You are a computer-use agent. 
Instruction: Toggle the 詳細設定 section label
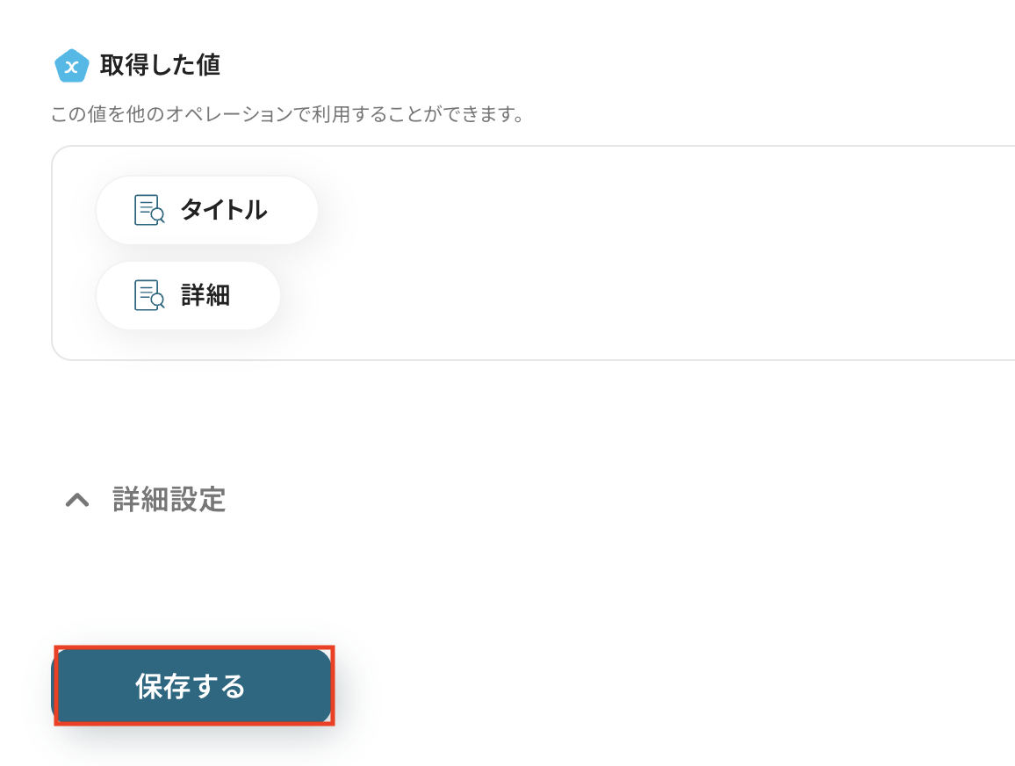pos(169,500)
